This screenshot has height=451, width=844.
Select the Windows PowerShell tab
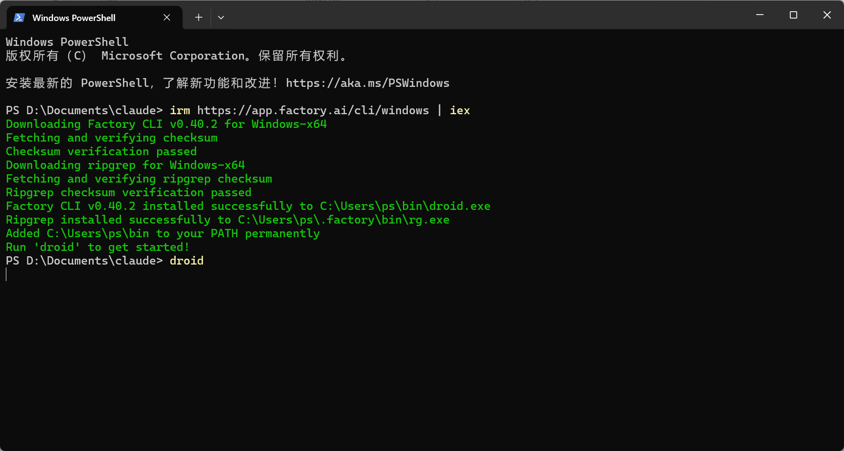pyautogui.click(x=94, y=18)
